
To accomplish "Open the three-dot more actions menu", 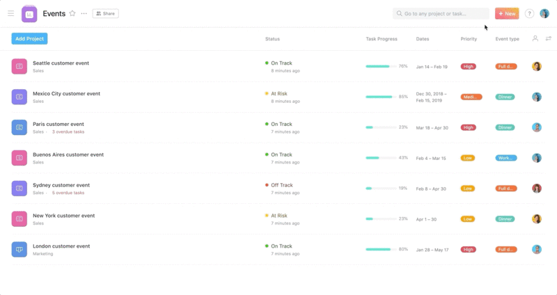I will (x=84, y=13).
